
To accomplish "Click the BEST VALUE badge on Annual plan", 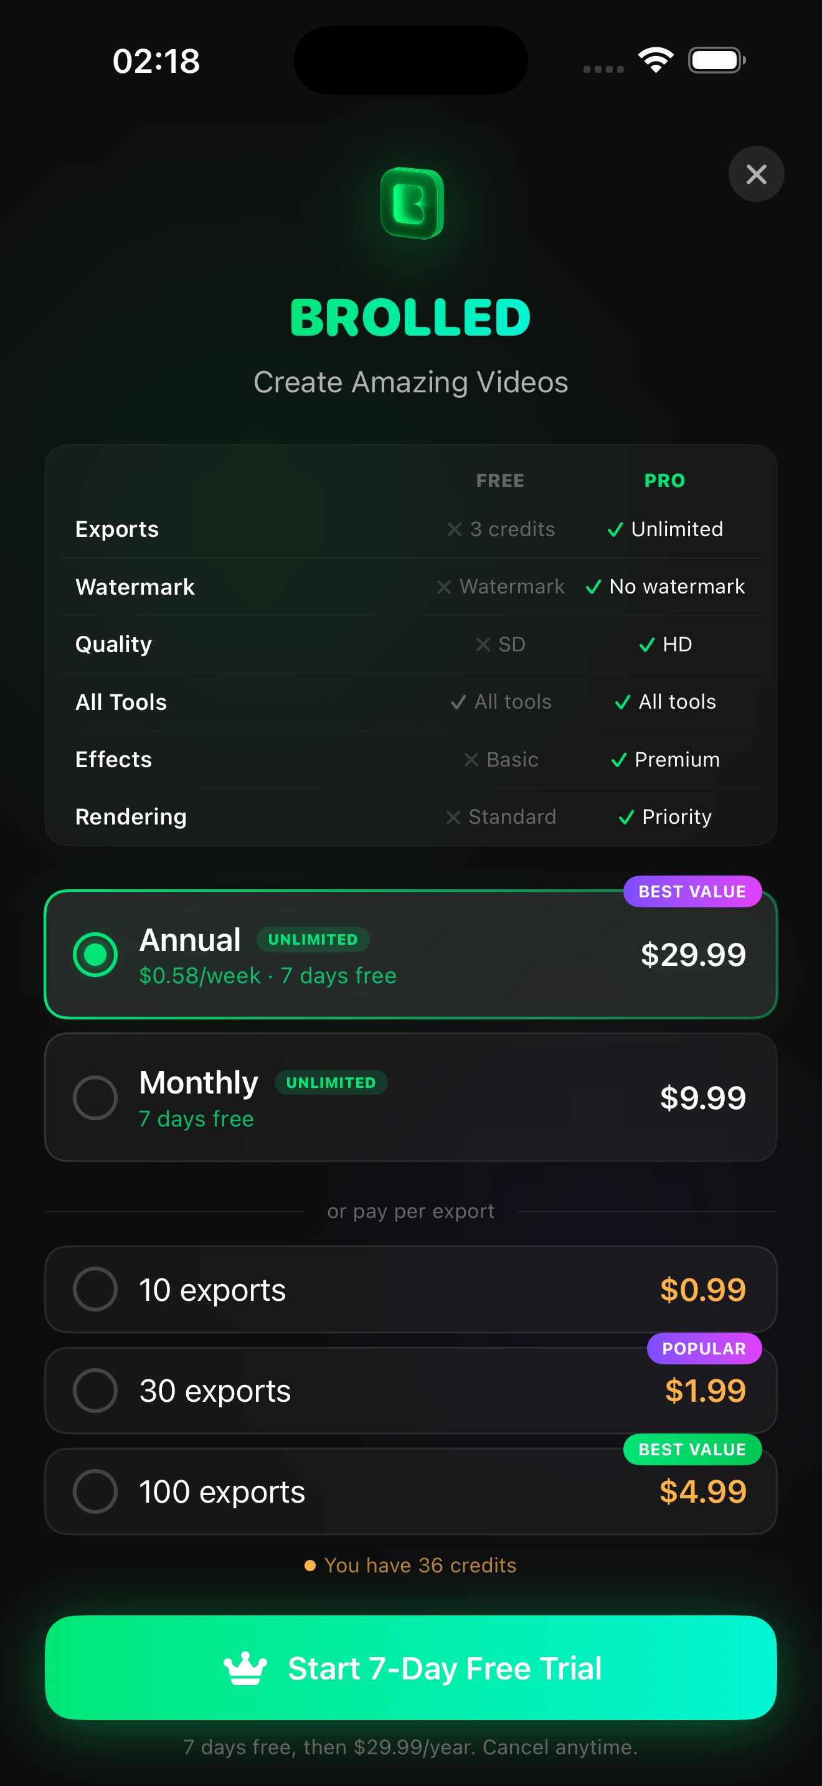I will 692,891.
